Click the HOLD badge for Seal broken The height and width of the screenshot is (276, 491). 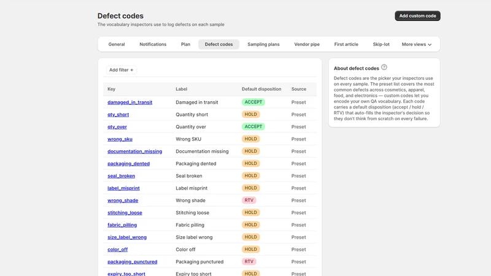pyautogui.click(x=250, y=175)
